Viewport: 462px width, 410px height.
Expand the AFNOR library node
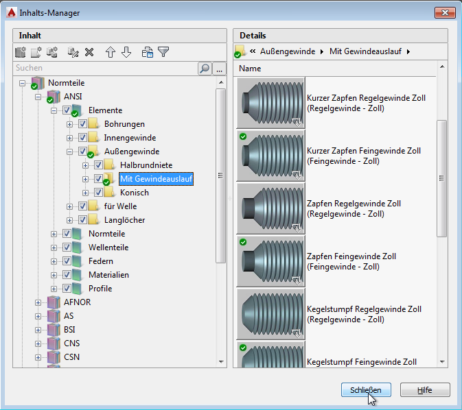(38, 302)
